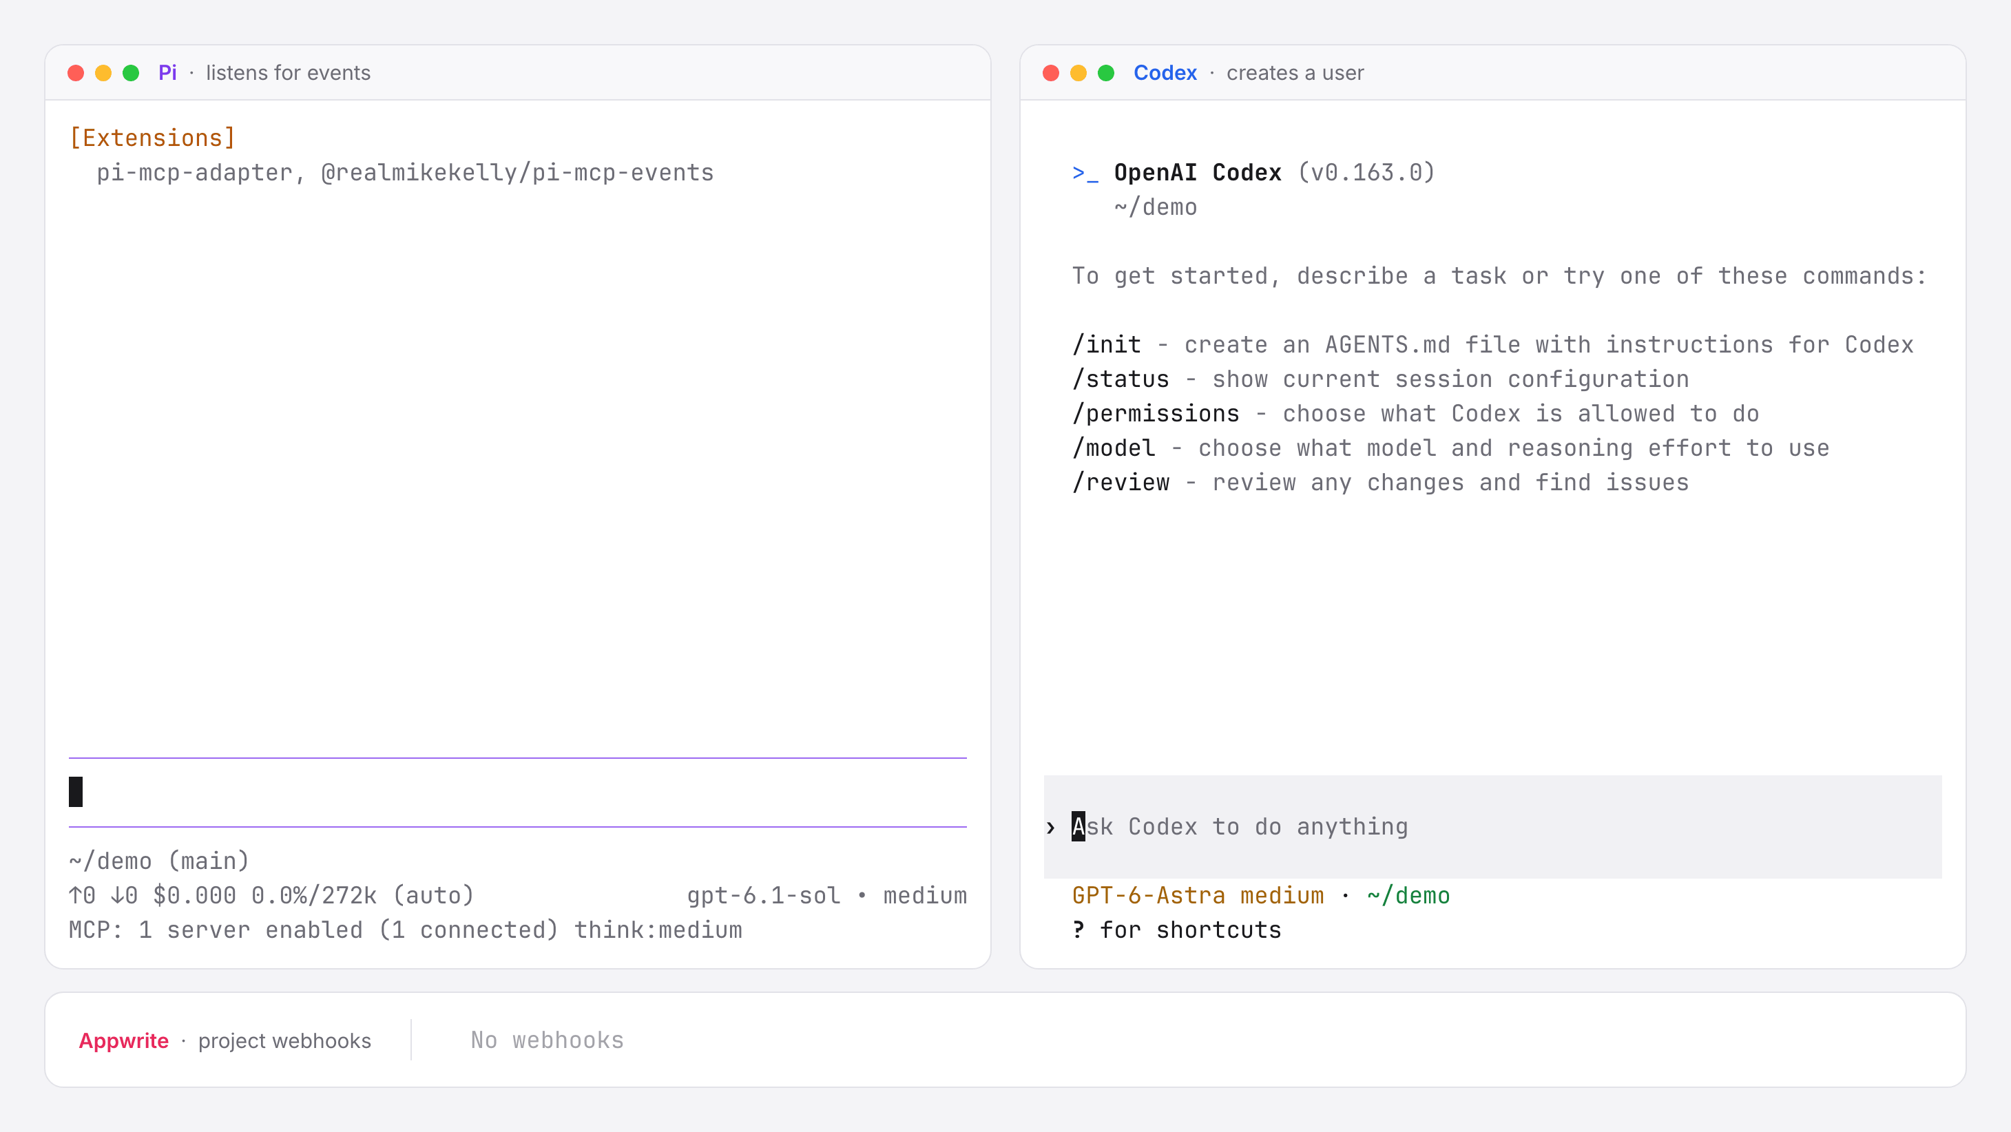This screenshot has width=2011, height=1132.
Task: Close the Pi window with its red button
Action: click(76, 72)
